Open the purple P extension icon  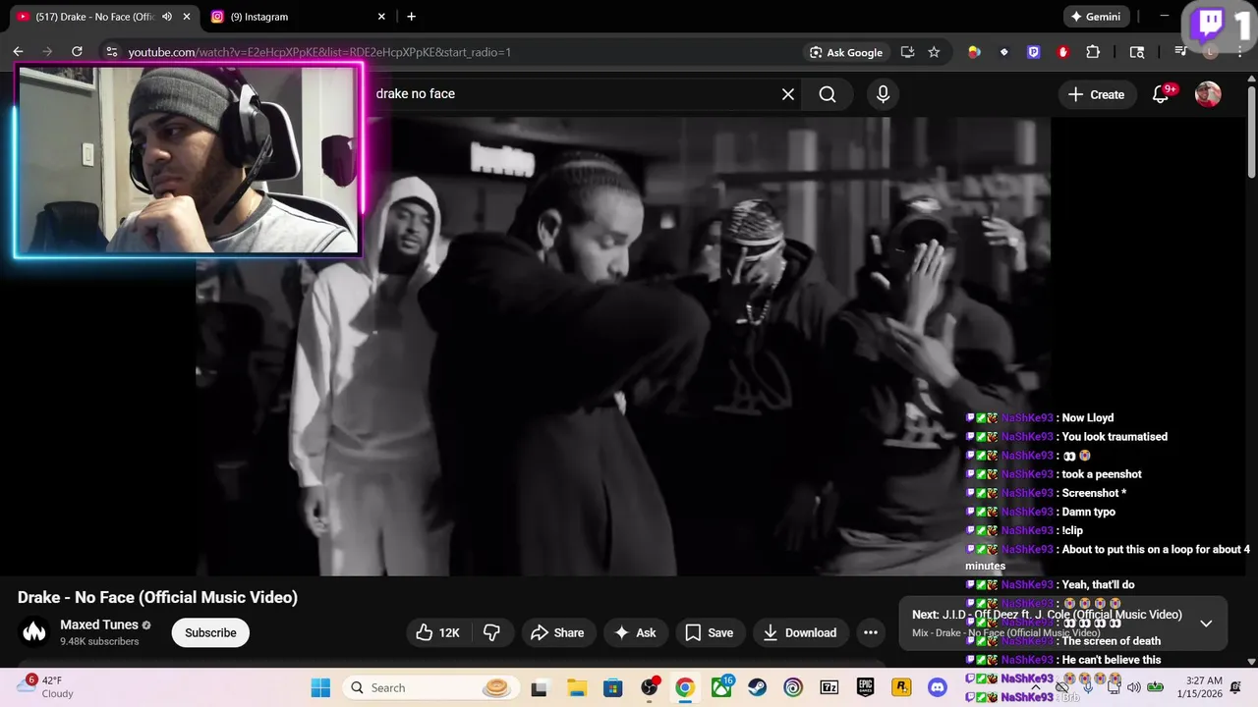point(1033,52)
